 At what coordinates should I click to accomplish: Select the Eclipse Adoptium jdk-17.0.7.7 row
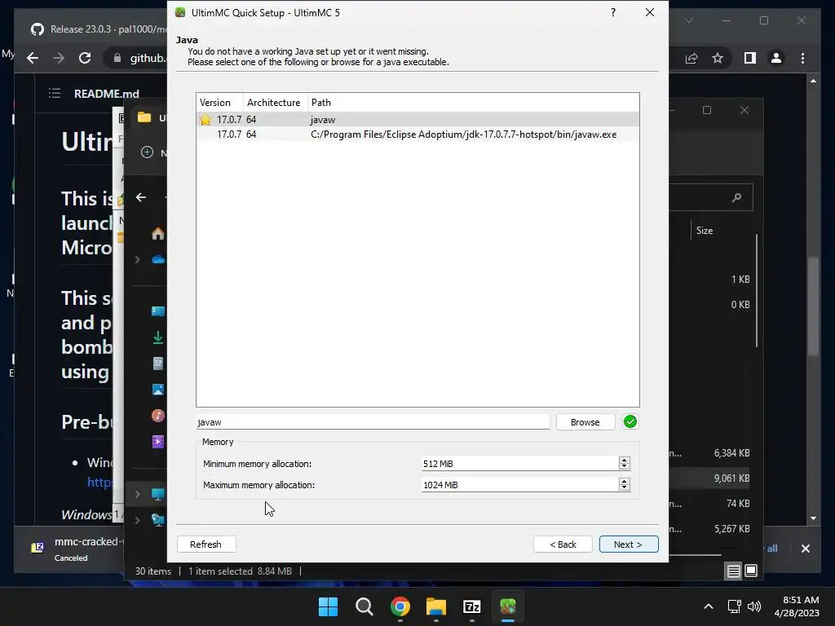point(417,134)
